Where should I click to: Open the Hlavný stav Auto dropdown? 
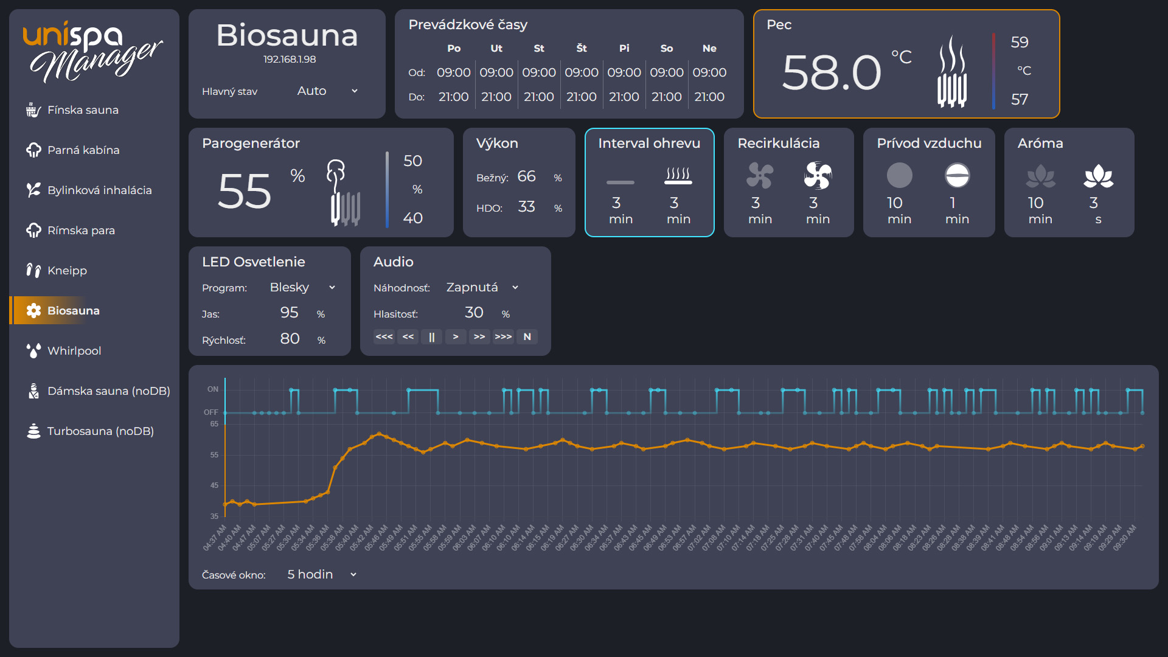[327, 91]
